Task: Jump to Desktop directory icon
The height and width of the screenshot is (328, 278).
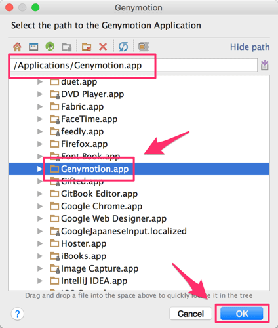Action: coord(33,47)
